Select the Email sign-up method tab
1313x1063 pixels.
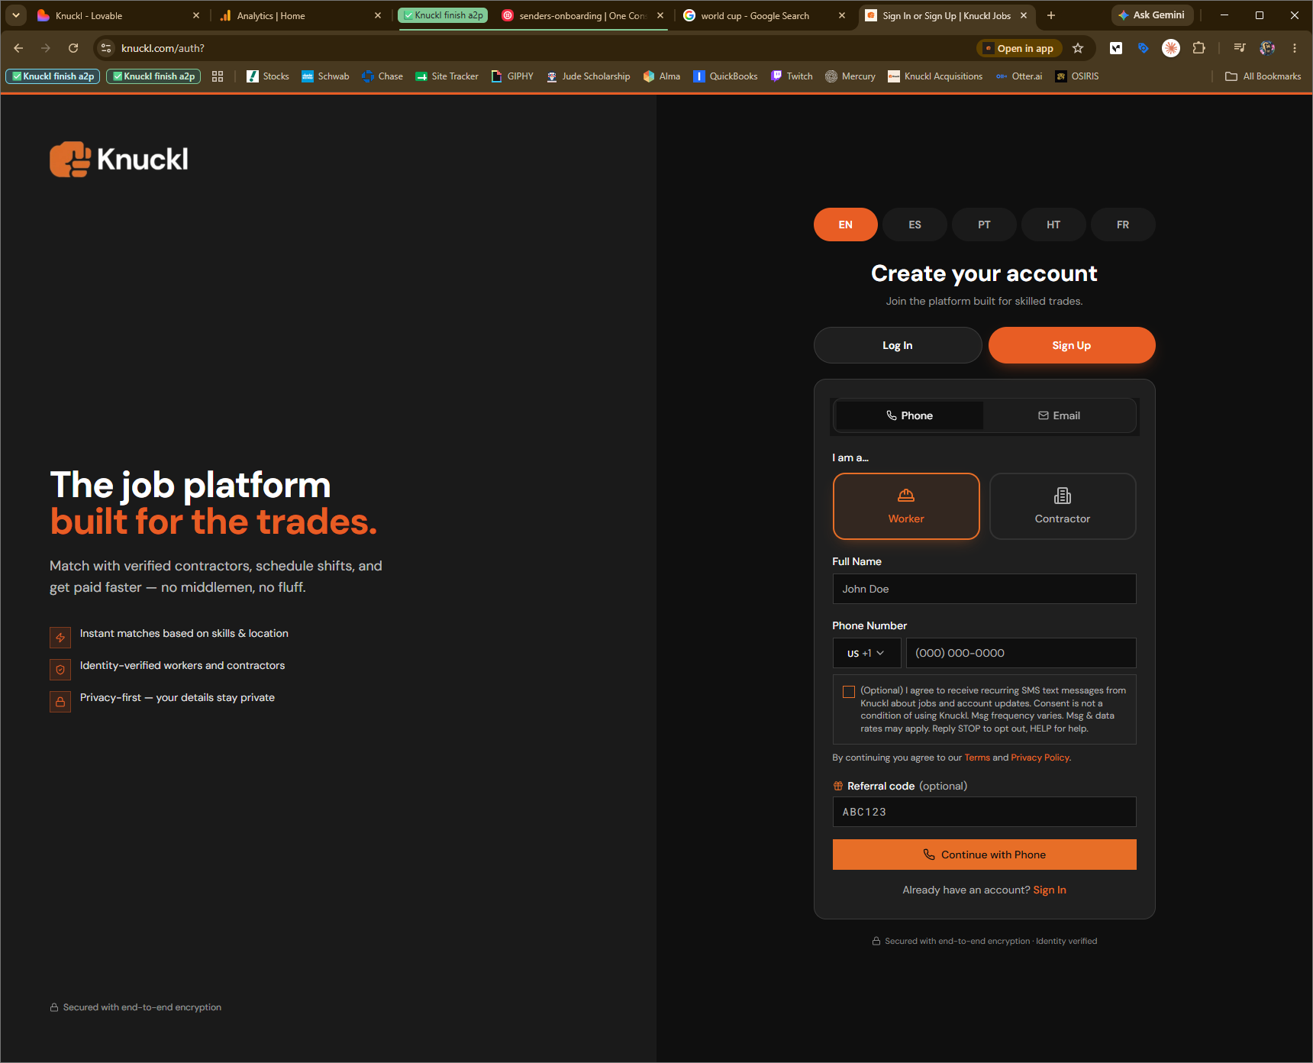[1059, 415]
